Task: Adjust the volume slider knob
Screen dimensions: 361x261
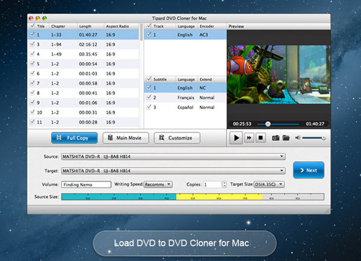Action: [324, 138]
